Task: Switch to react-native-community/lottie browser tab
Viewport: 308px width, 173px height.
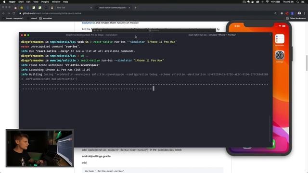Action: point(113,8)
